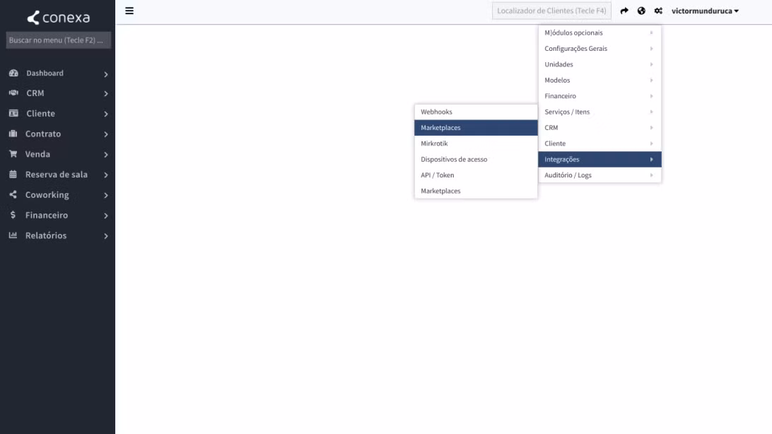Click the share arrow icon in top bar

pyautogui.click(x=624, y=11)
